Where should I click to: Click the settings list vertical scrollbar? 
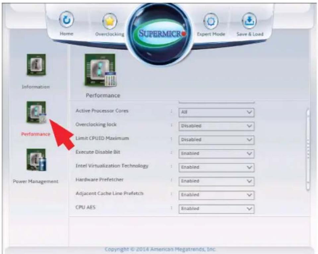coord(308,150)
